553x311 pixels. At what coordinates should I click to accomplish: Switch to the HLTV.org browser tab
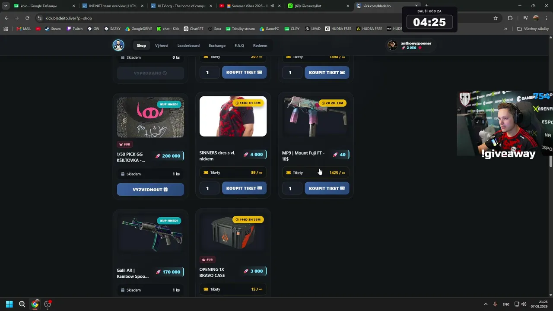[x=182, y=6]
